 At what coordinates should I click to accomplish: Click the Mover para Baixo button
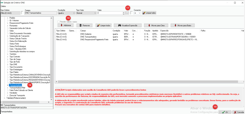183,25
